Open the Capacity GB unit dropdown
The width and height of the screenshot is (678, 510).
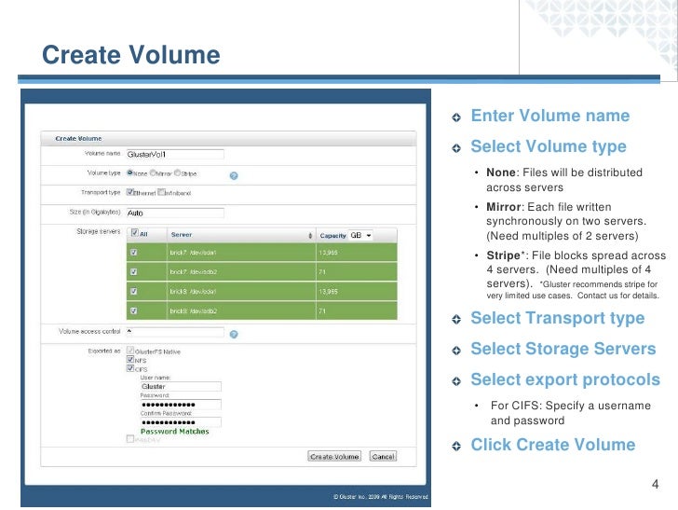point(360,236)
